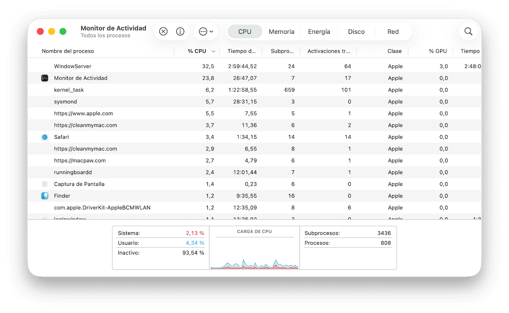Screen dimensions: 509x313
Task: Click the Subprocesos total 3436
Action: point(384,233)
